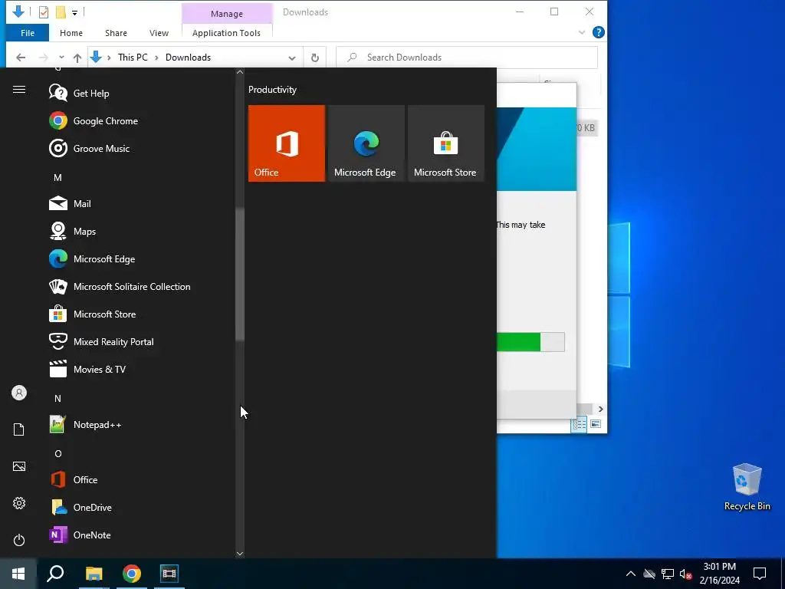Click This PC in the address breadcrumb
The height and width of the screenshot is (589, 785).
pos(133,57)
